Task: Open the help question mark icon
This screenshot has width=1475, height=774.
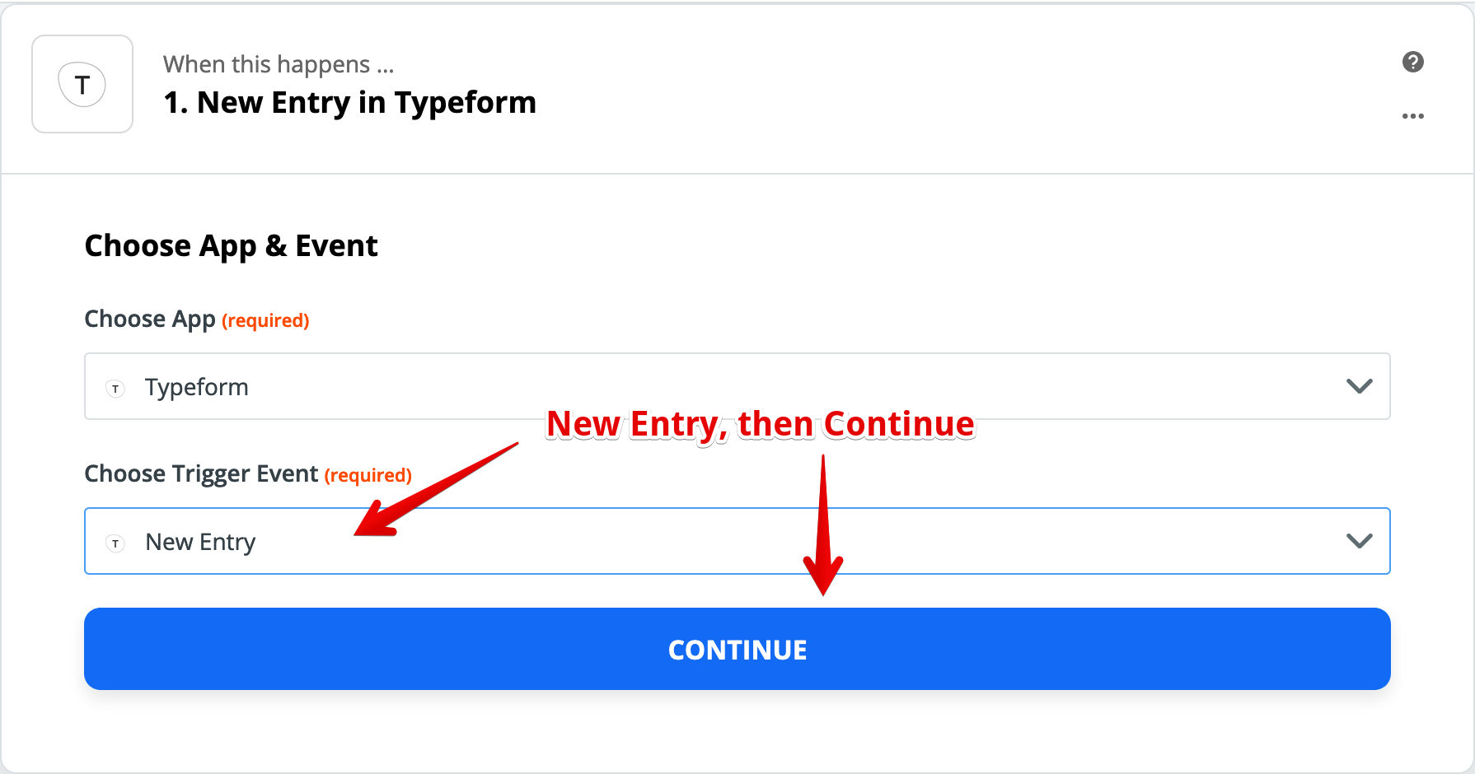Action: [1412, 62]
